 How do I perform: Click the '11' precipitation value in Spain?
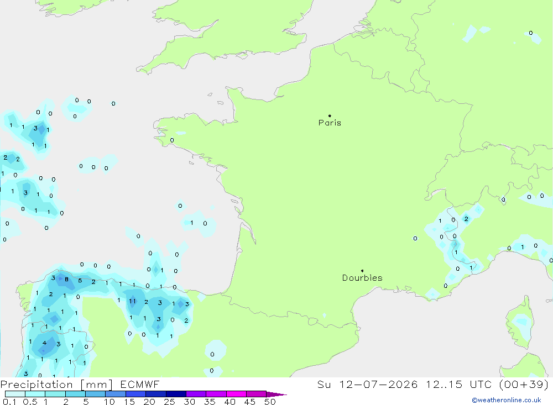tap(132, 301)
